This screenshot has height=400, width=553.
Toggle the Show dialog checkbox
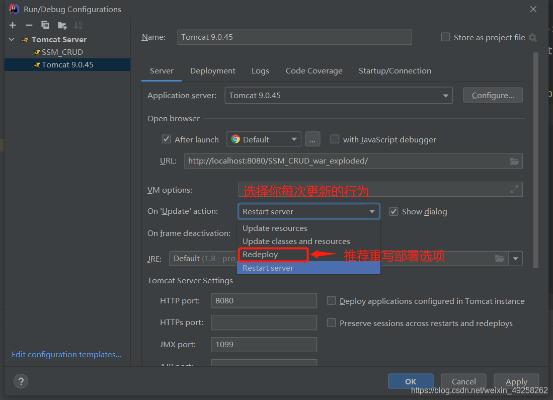click(x=393, y=211)
